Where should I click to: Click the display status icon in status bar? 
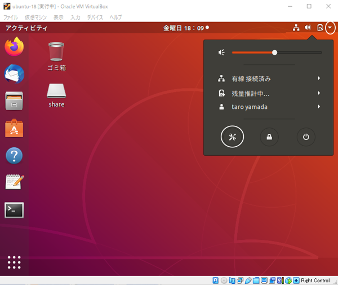(x=264, y=280)
